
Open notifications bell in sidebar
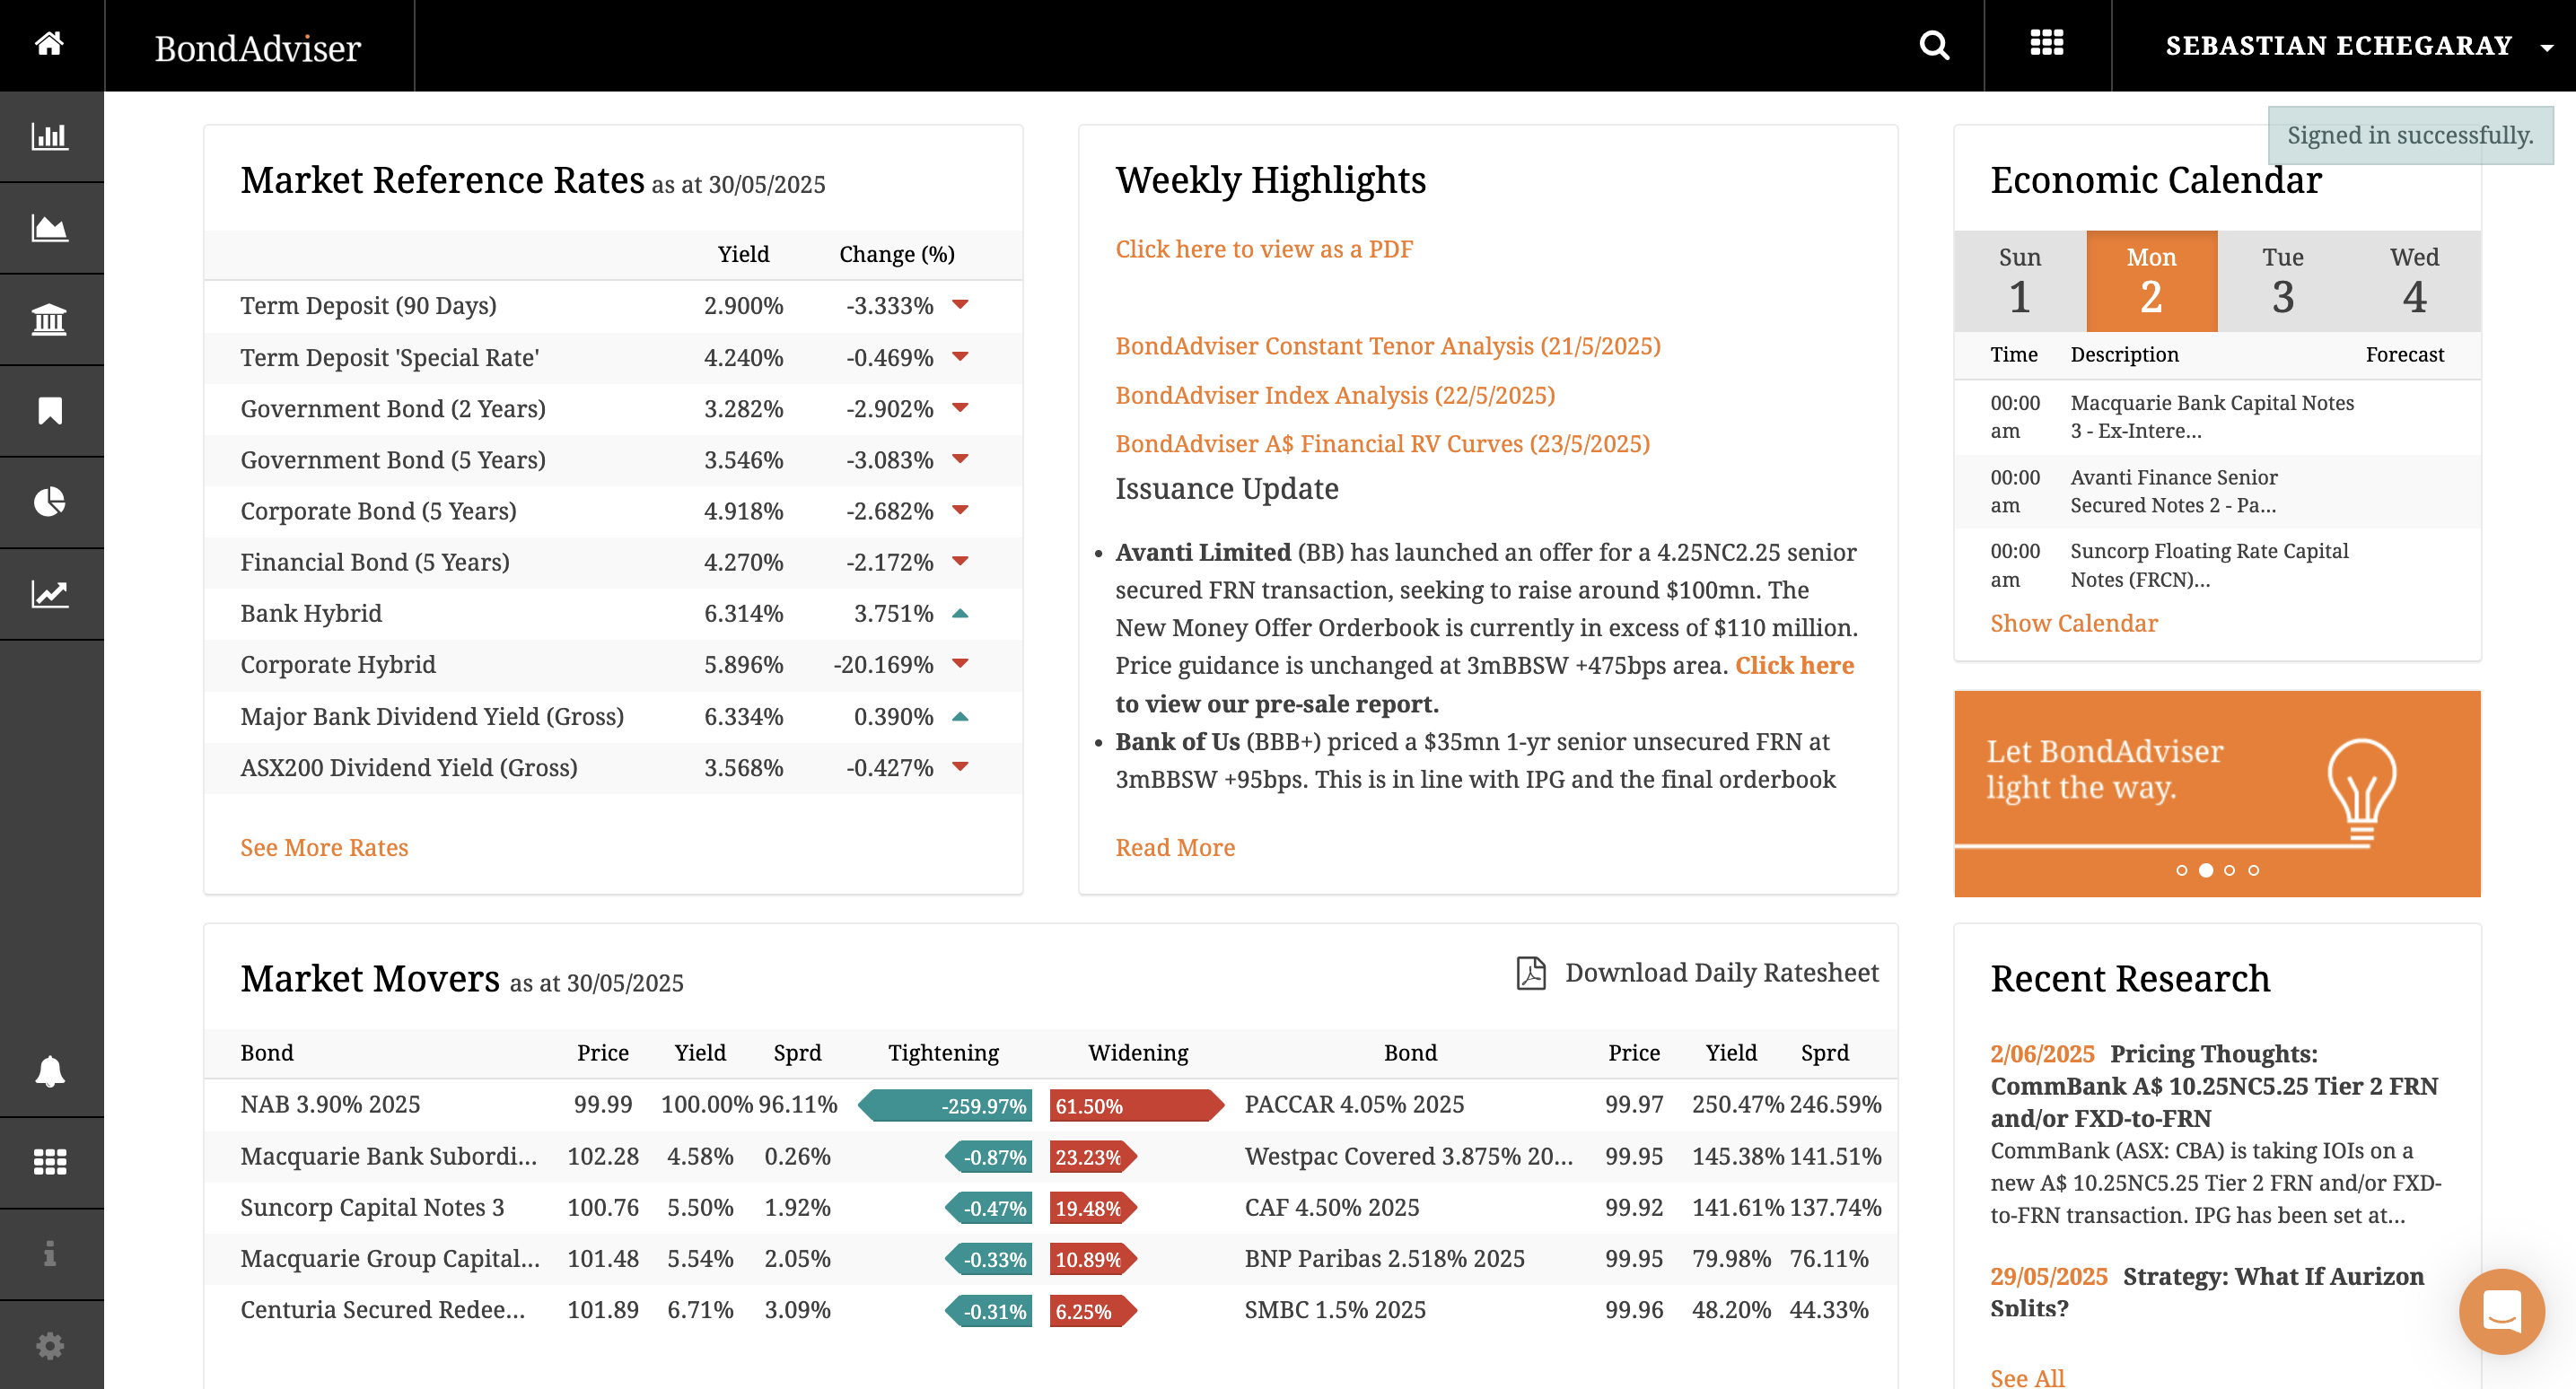click(49, 1071)
